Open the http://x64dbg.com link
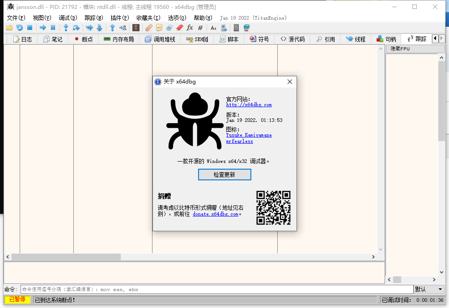This screenshot has height=308, width=449. tap(249, 104)
